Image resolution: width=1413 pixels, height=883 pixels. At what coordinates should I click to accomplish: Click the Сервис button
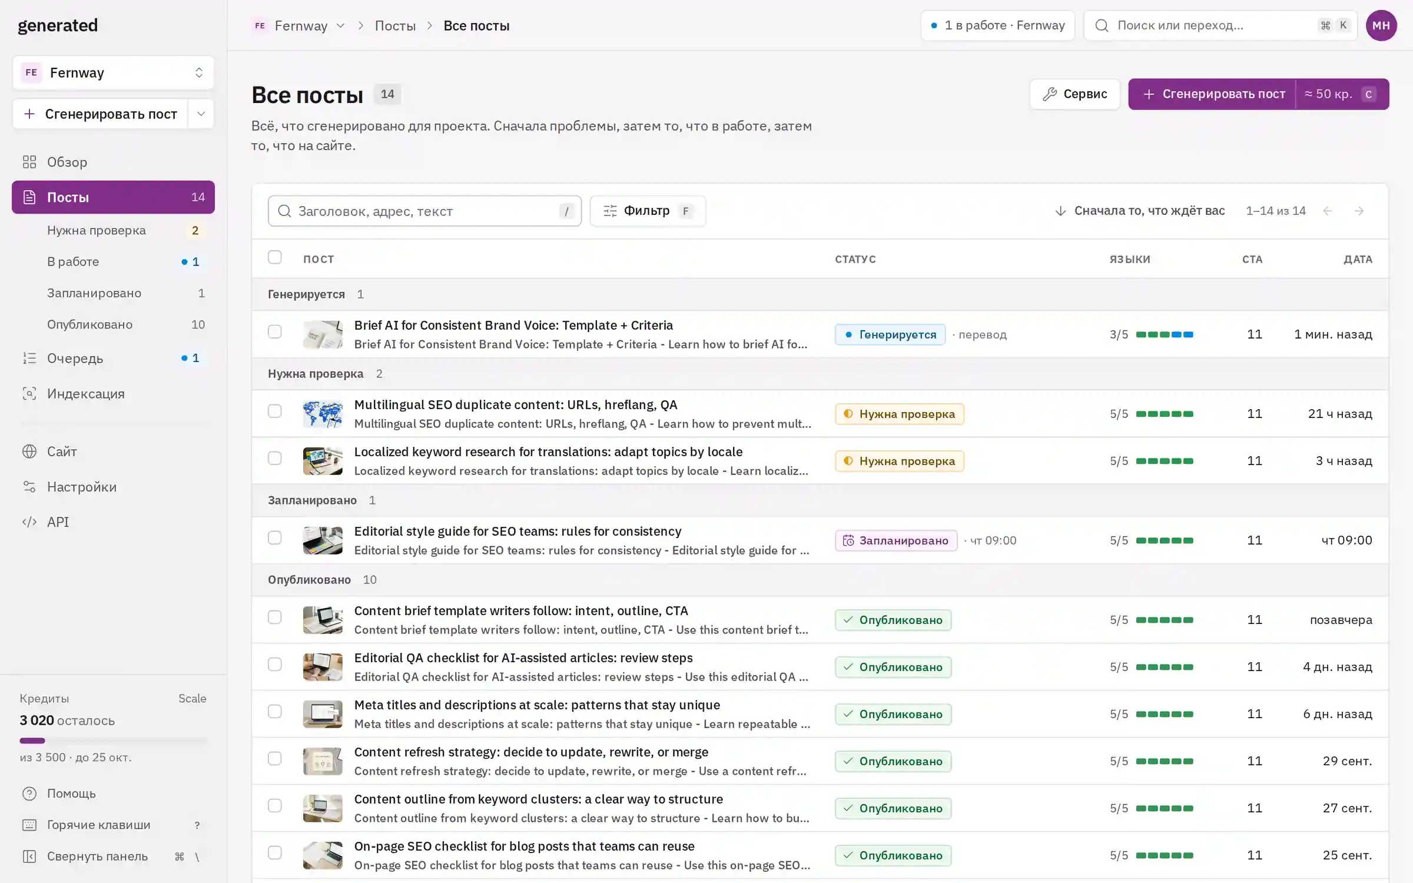[1074, 94]
